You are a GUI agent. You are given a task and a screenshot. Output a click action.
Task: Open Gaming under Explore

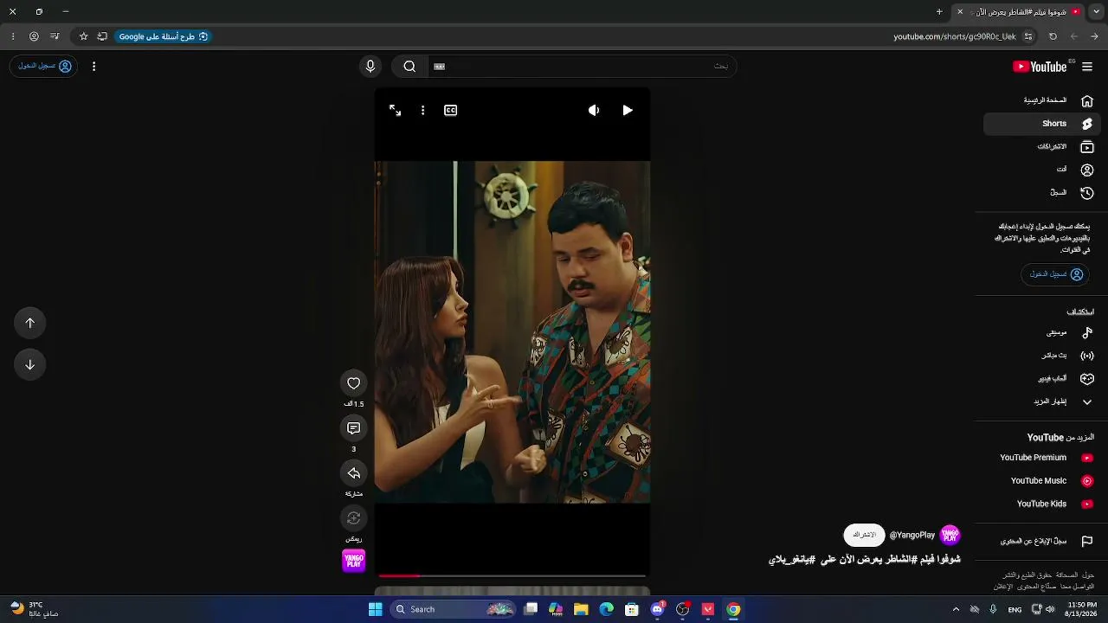(1042, 379)
